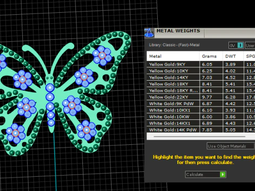Viewport: 255px width, 191px height.
Task: Sort by the Grams column header
Action: [211, 56]
